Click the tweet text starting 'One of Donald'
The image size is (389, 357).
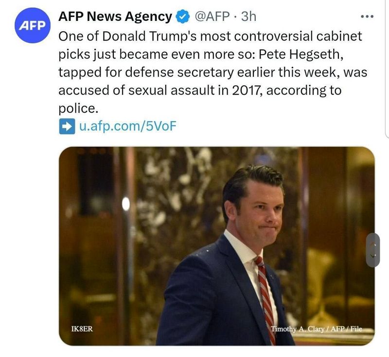pyautogui.click(x=212, y=72)
